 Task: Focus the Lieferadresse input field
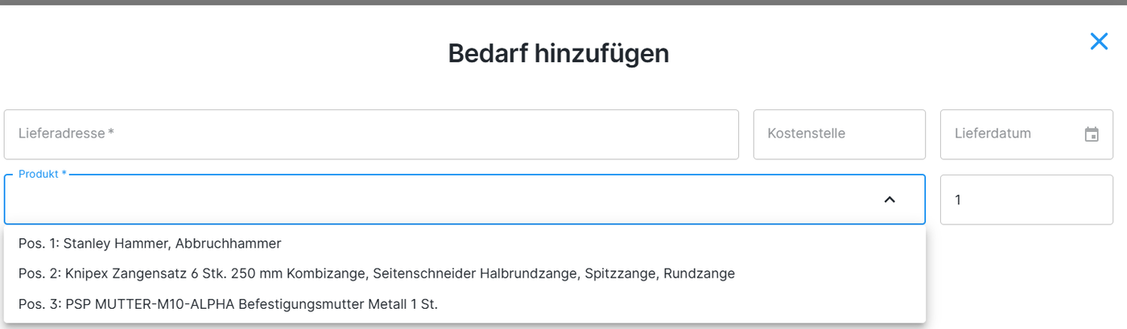tap(370, 134)
